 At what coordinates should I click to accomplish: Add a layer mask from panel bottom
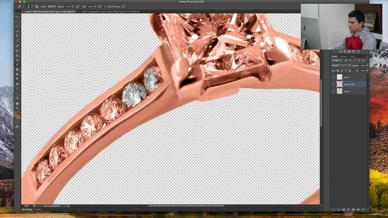[x=344, y=210]
